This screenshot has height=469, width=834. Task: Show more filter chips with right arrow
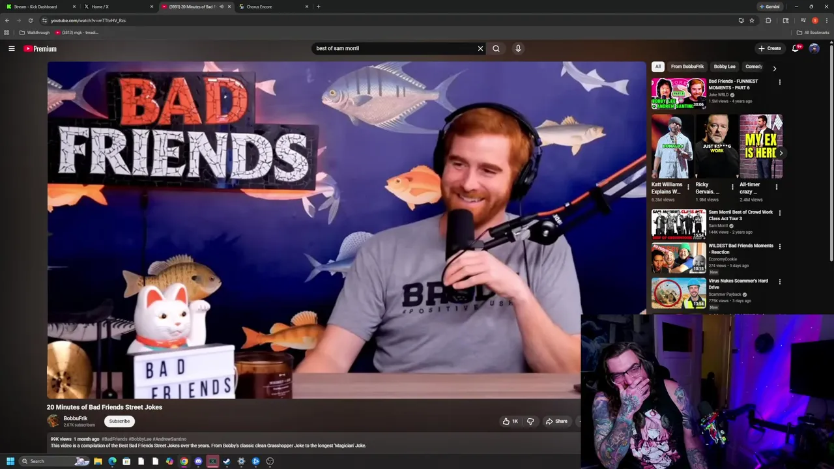774,68
